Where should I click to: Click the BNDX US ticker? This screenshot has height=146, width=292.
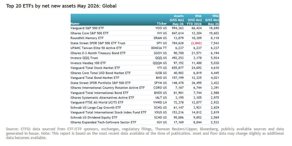click(160, 92)
